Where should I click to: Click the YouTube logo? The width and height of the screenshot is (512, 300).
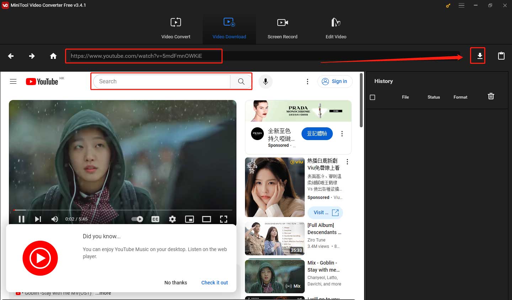42,82
